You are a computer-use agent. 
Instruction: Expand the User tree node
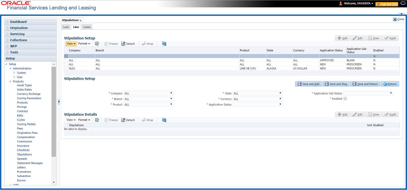(14, 77)
